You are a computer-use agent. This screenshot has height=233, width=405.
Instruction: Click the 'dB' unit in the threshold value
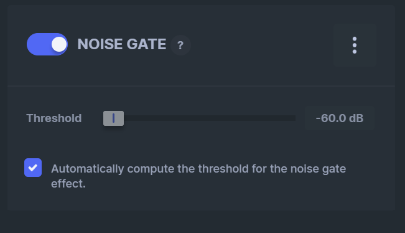point(356,118)
